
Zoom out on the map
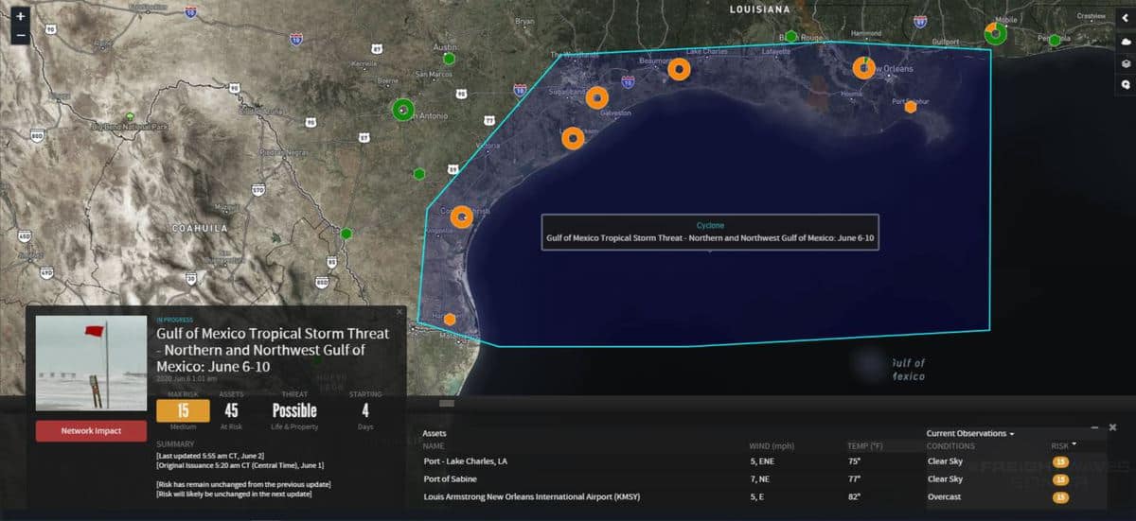(x=22, y=37)
